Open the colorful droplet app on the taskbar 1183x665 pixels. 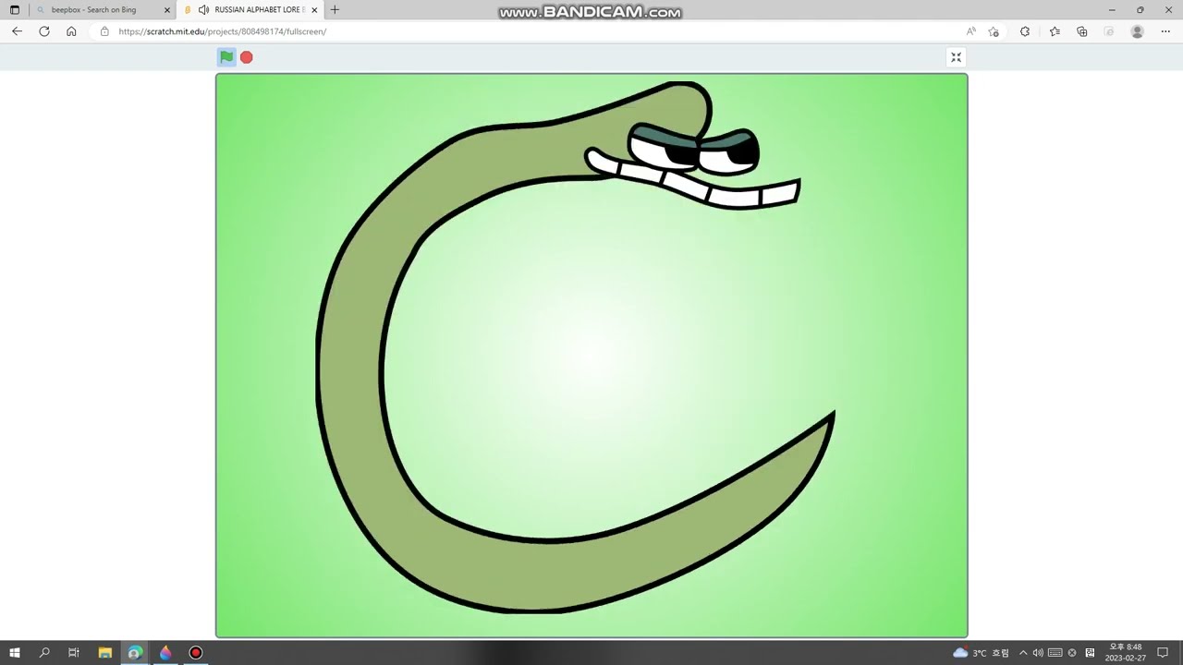tap(165, 653)
